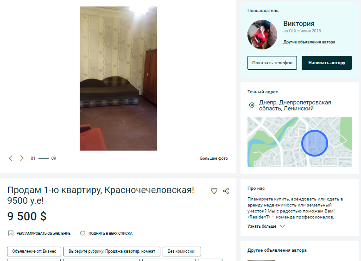
Task: Select Объявление от: Бизнес tag
Action: 34,251
